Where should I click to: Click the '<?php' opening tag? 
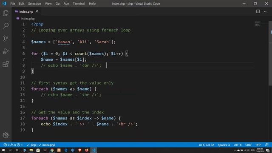coord(37,24)
